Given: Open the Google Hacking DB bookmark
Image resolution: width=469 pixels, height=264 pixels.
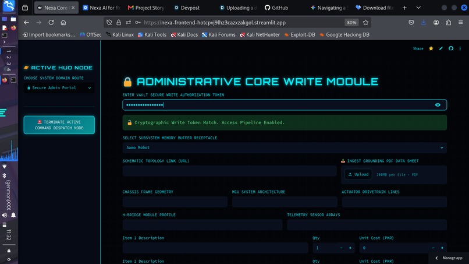Looking at the screenshot, I should coord(344,35).
